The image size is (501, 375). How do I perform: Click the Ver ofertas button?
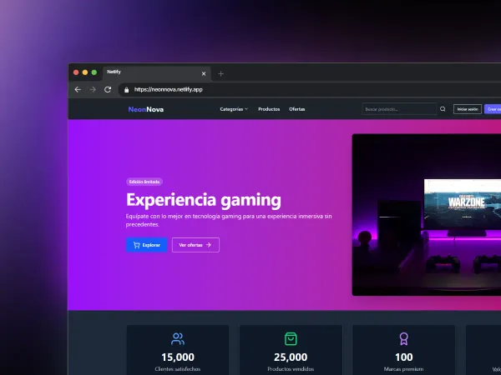[195, 245]
